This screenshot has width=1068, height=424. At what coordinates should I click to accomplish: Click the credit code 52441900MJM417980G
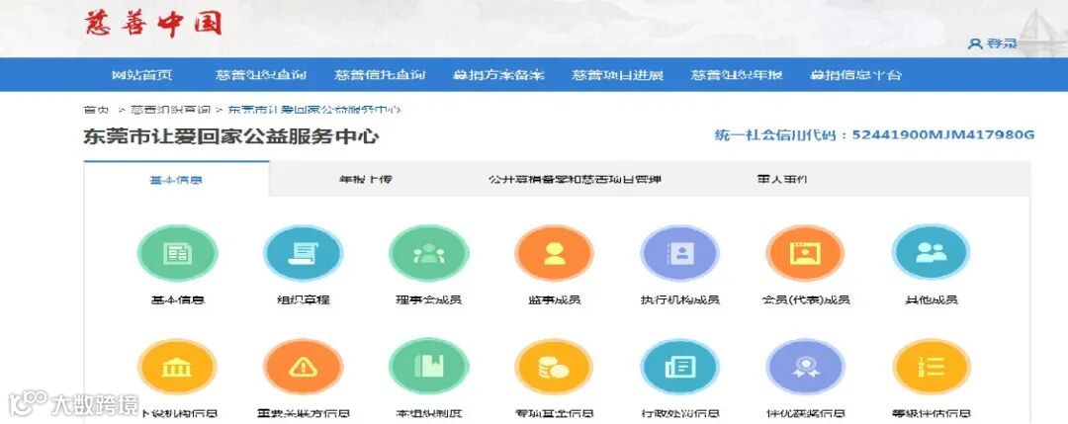click(x=944, y=134)
